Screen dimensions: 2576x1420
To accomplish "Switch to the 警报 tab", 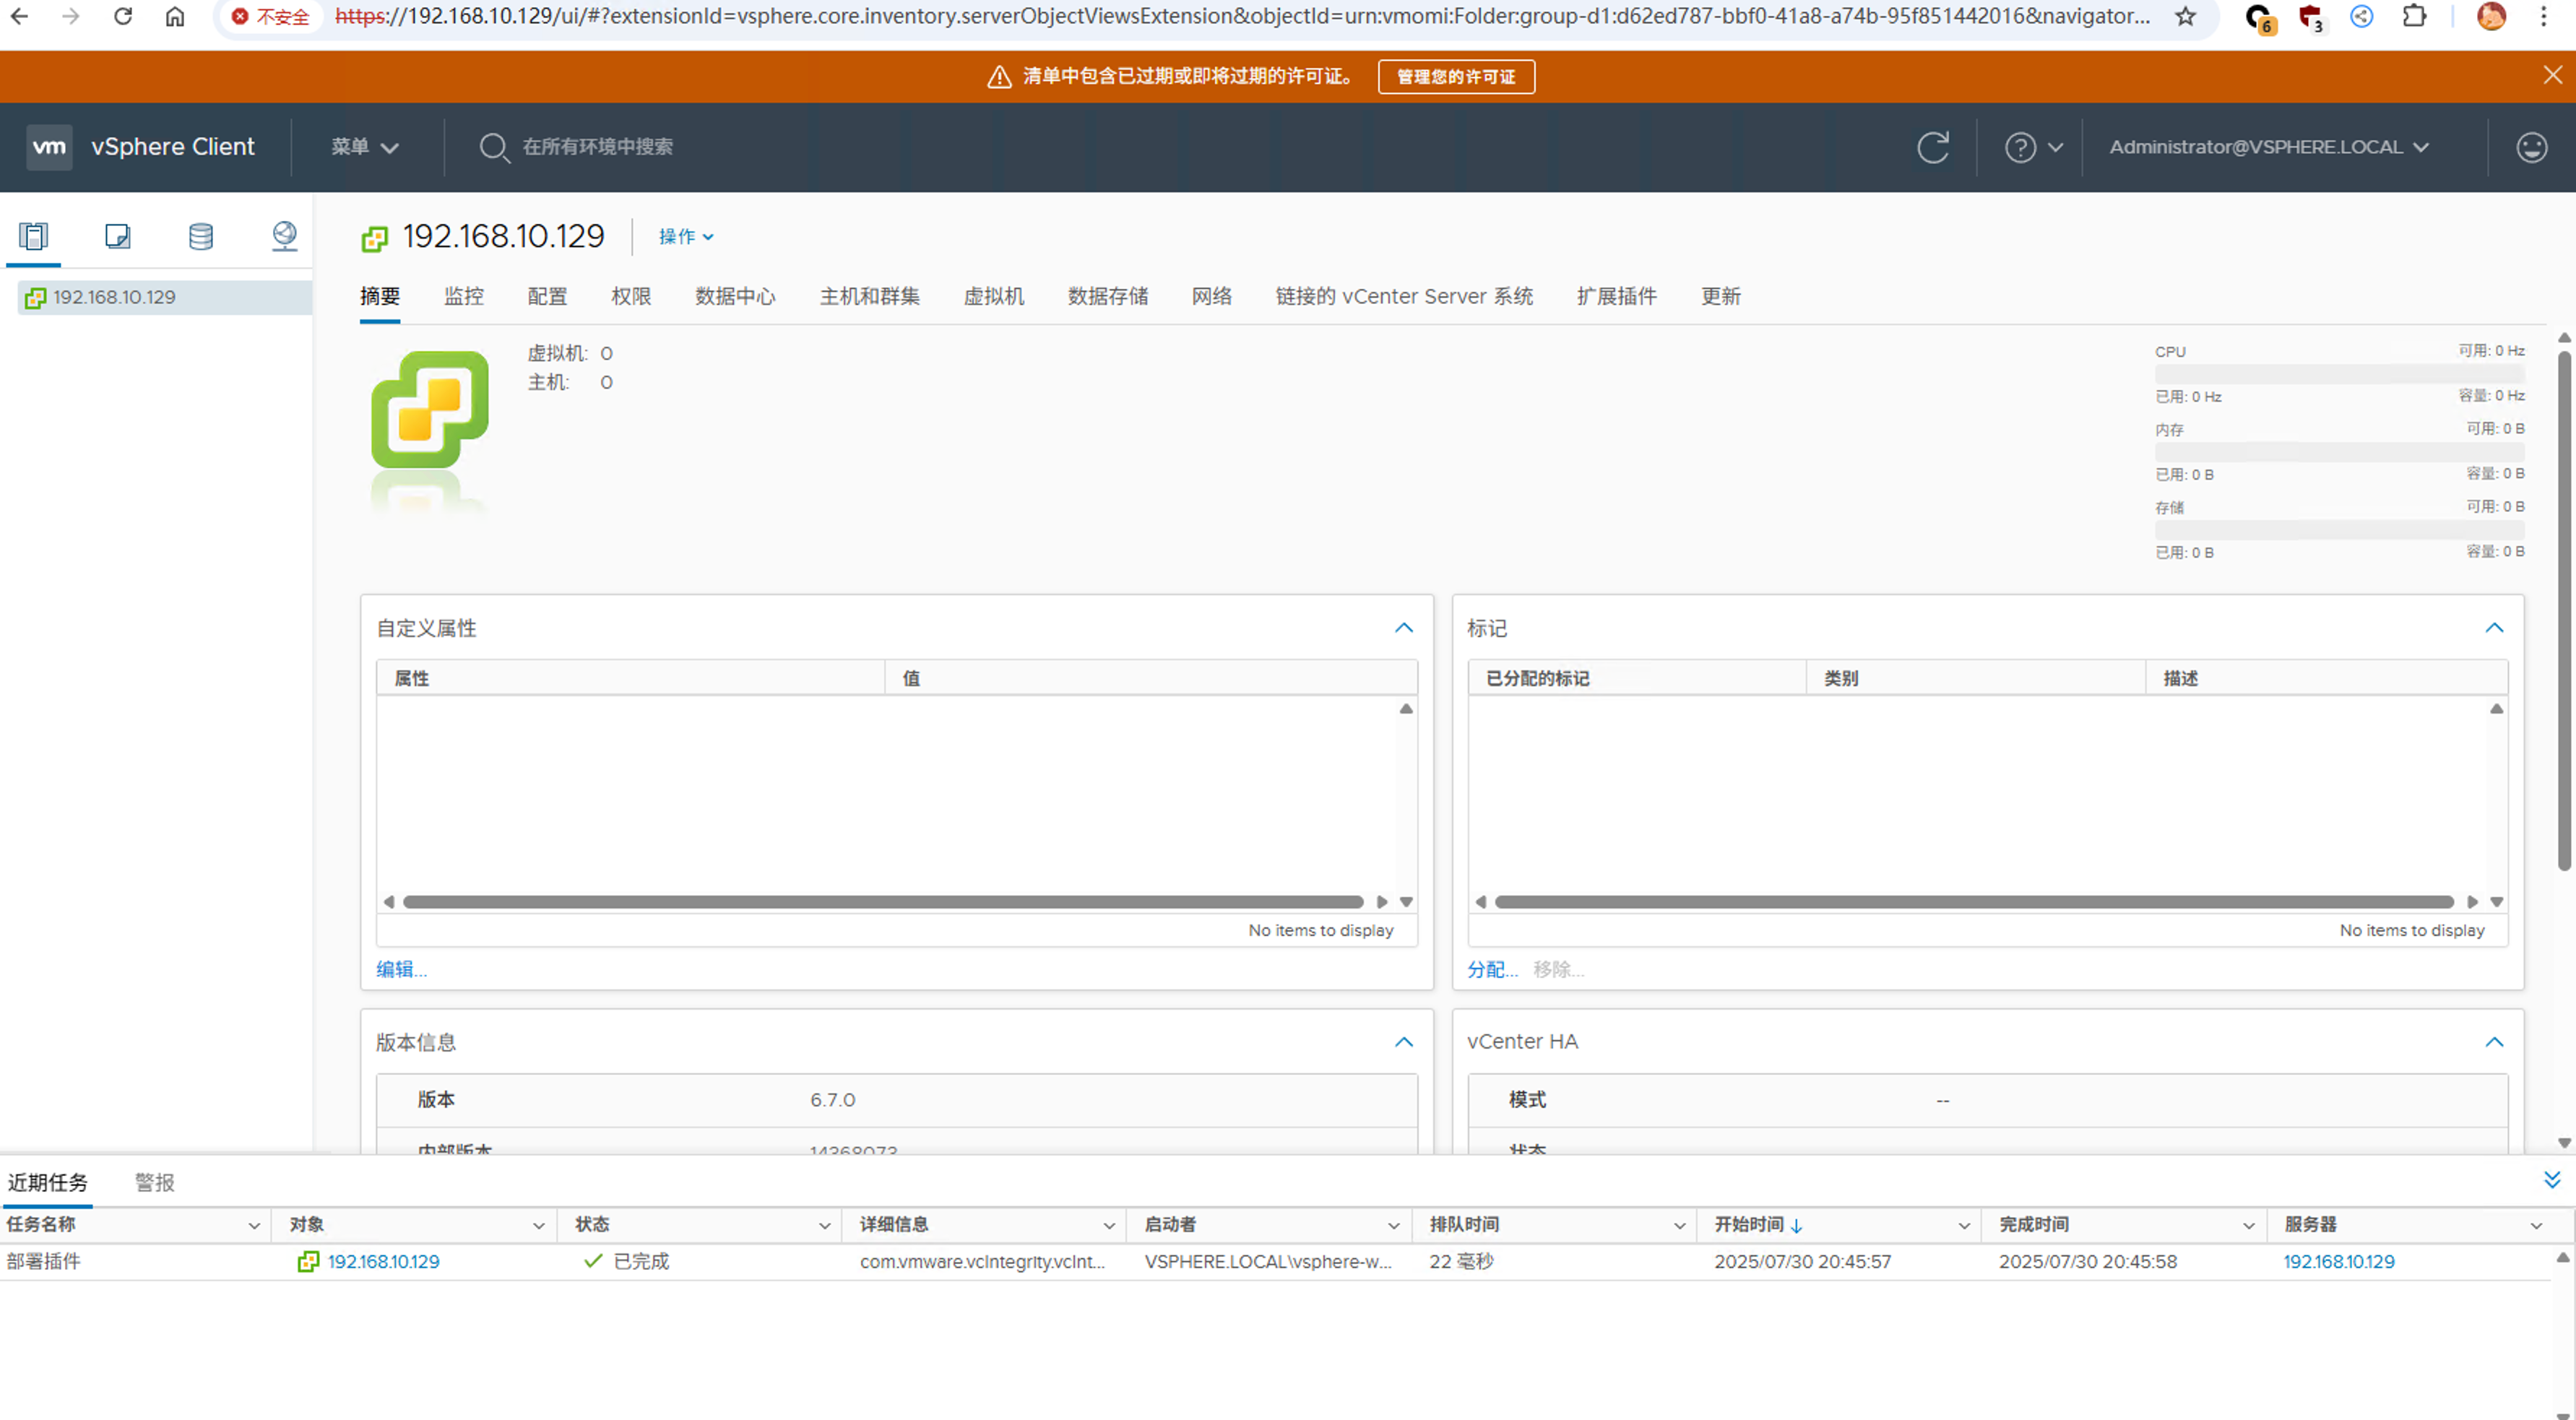I will coord(154,1182).
